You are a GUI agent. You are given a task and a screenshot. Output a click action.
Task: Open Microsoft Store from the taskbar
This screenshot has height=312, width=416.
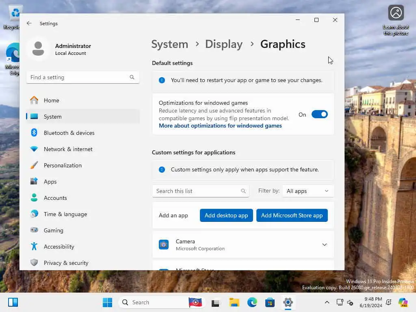tap(270, 302)
